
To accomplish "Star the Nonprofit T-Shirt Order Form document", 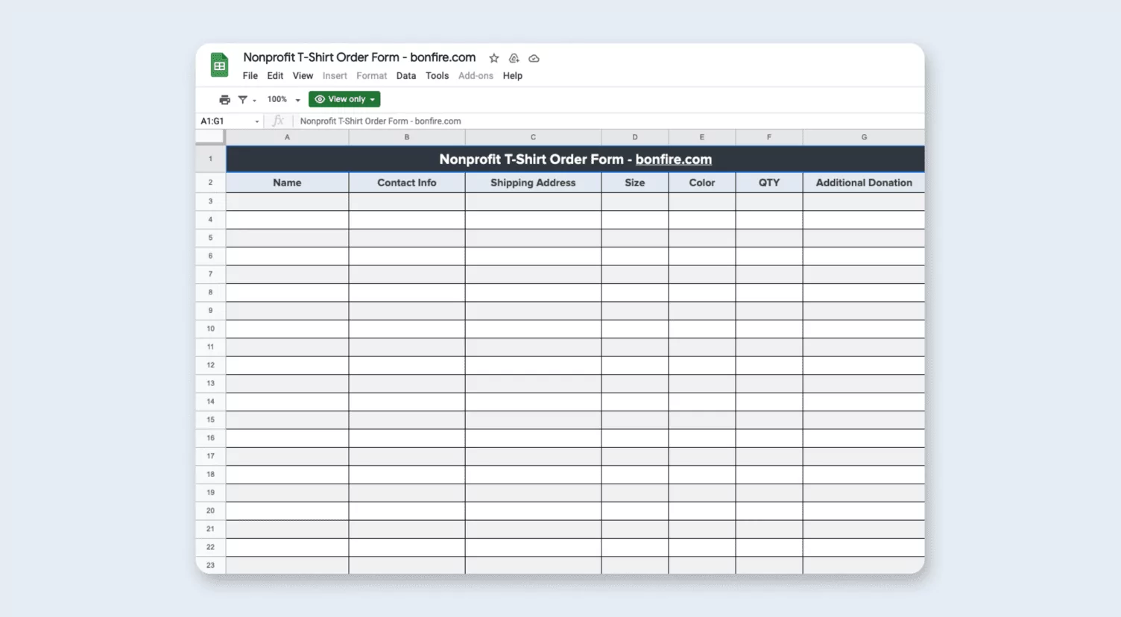I will point(493,58).
